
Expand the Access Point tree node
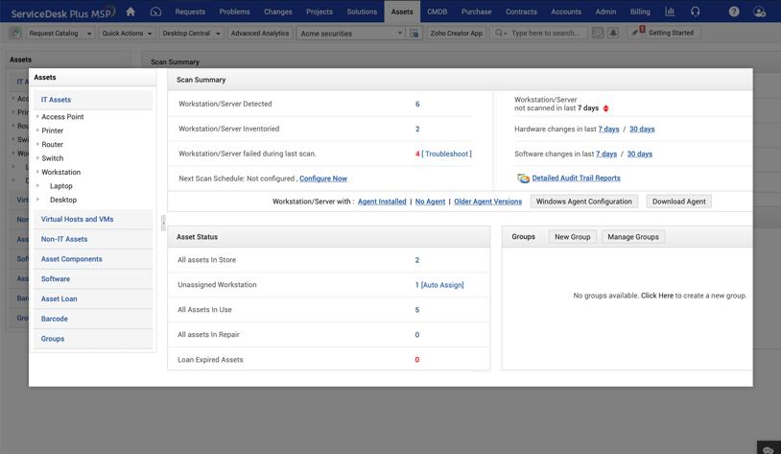(x=37, y=117)
